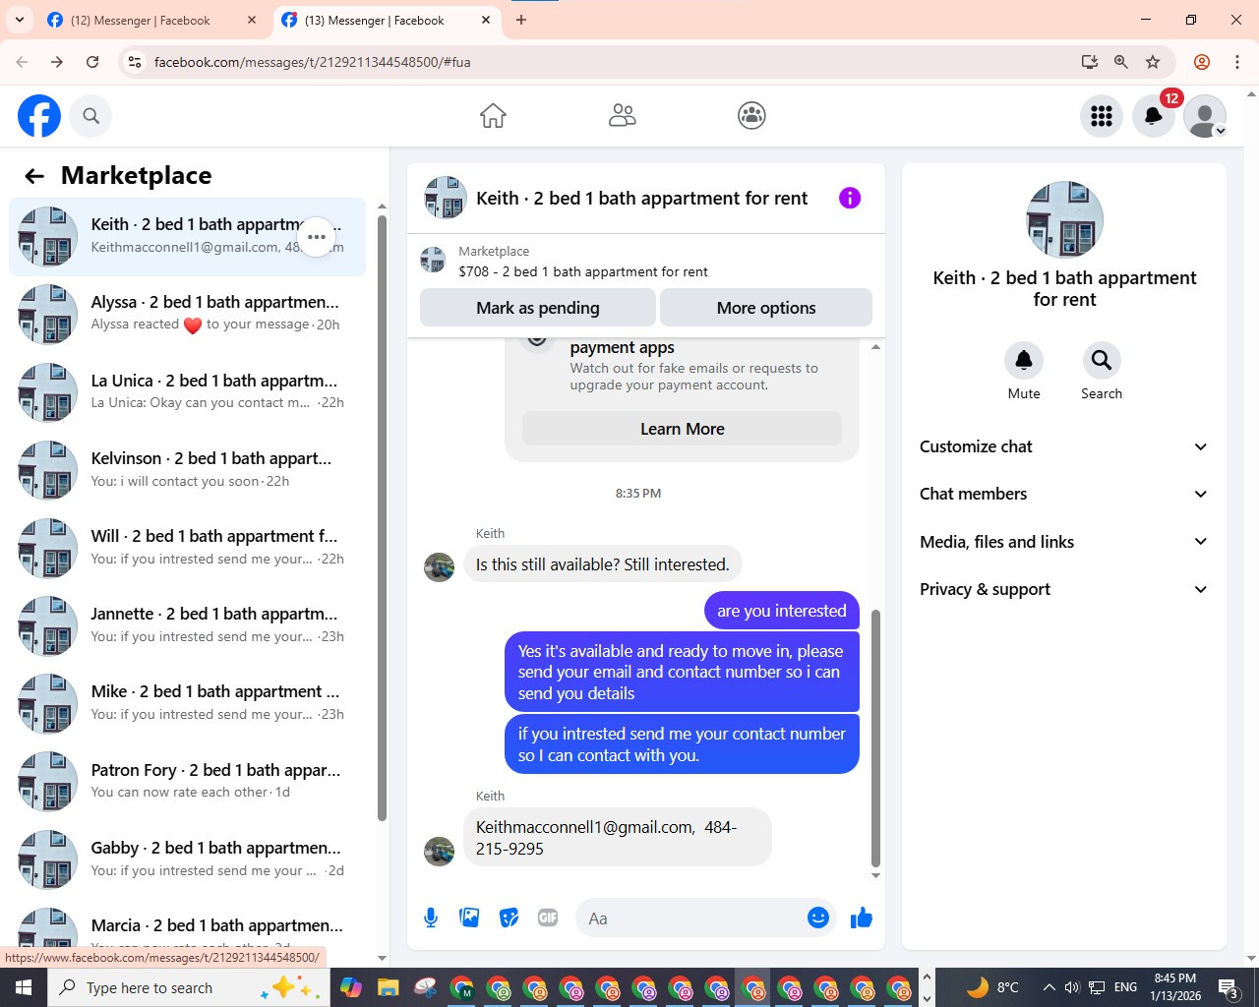1259x1007 pixels.
Task: Send a voice clip with microphone icon
Action: (x=431, y=918)
